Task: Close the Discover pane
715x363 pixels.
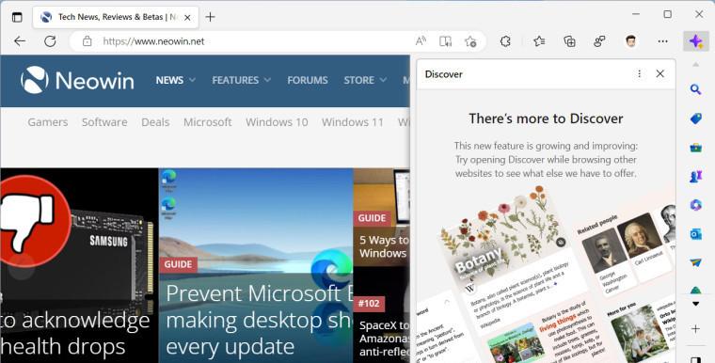Action: 659,74
